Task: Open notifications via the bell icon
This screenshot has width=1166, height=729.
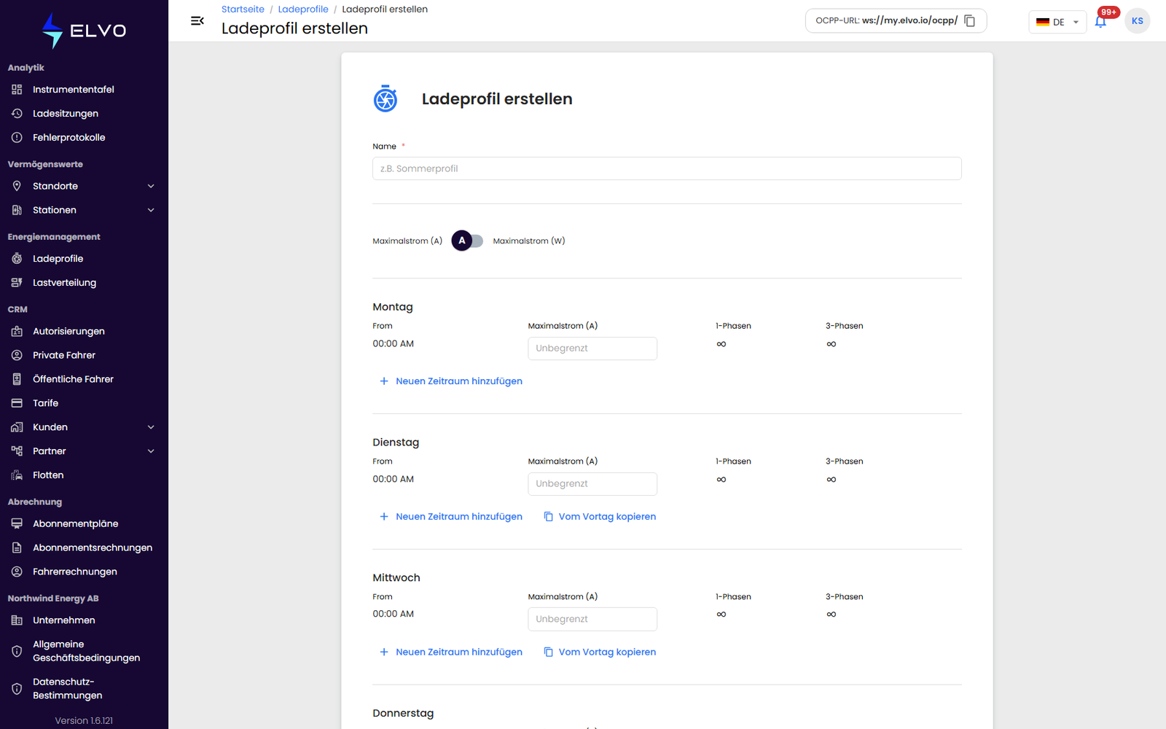Action: point(1100,21)
